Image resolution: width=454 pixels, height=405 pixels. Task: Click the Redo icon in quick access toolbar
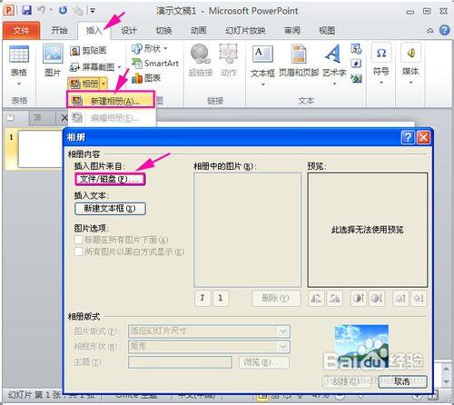[x=63, y=11]
